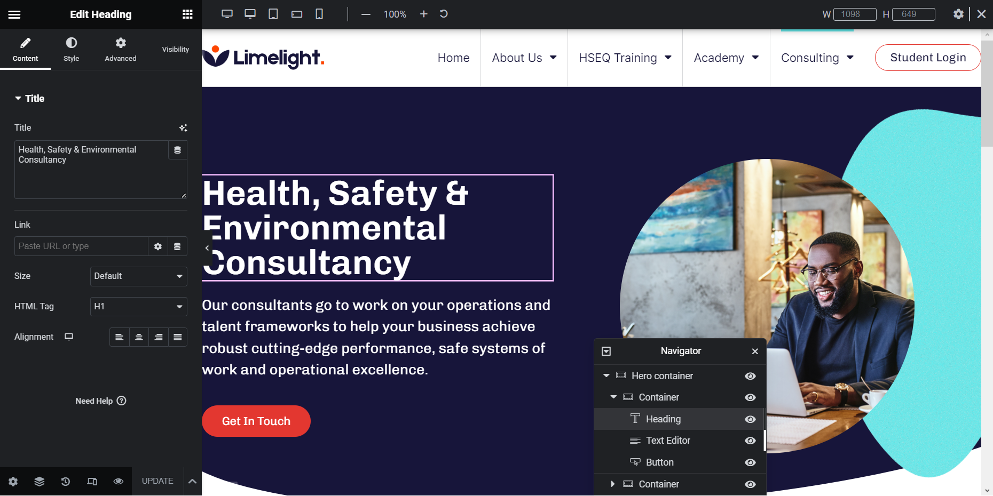Toggle visibility of the Hero container

point(750,376)
